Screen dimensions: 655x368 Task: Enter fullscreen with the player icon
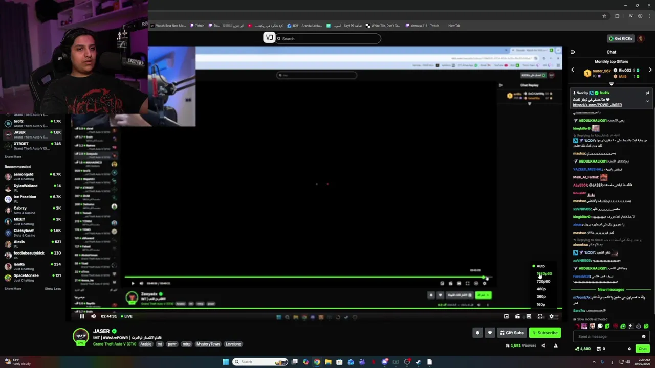coord(540,316)
